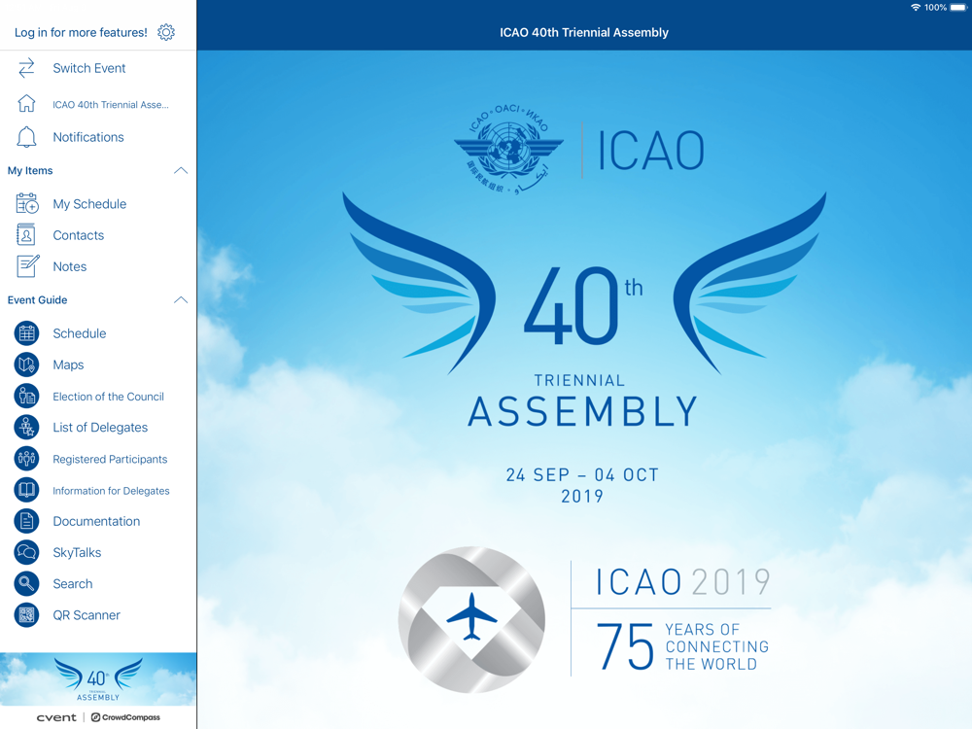The image size is (972, 729).
Task: Tap the battery status icon
Action: 958,8
